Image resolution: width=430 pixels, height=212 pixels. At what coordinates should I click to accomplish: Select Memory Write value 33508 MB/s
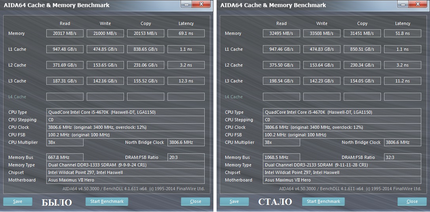click(322, 33)
